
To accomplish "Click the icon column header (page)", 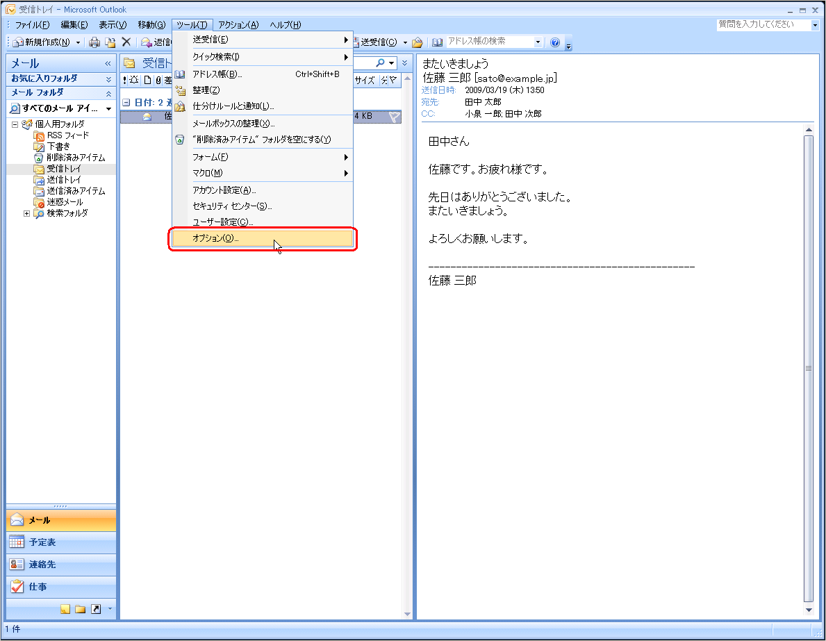I will coord(148,80).
